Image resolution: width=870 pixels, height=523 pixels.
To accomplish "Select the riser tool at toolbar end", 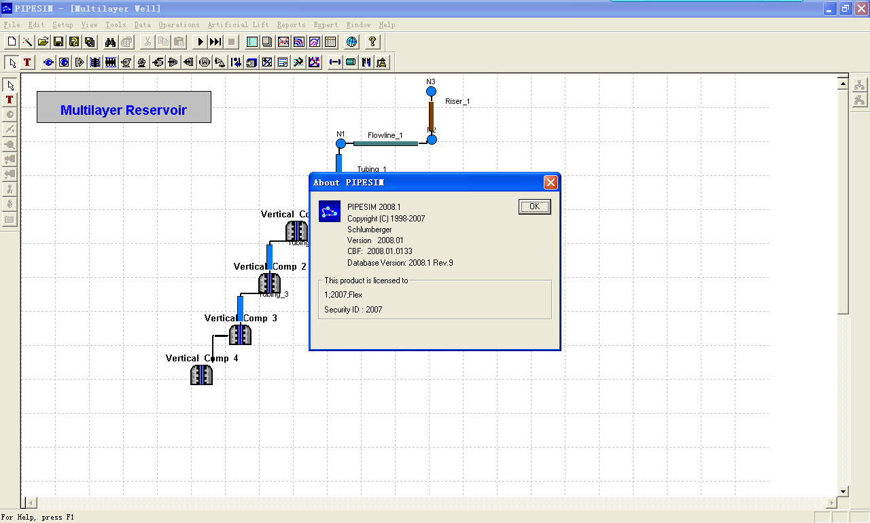I will [382, 62].
